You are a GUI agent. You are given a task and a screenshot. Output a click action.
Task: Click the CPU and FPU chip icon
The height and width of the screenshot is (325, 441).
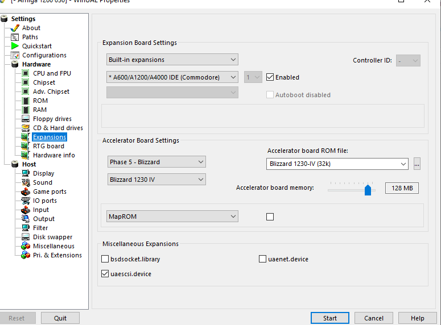[x=25, y=73]
